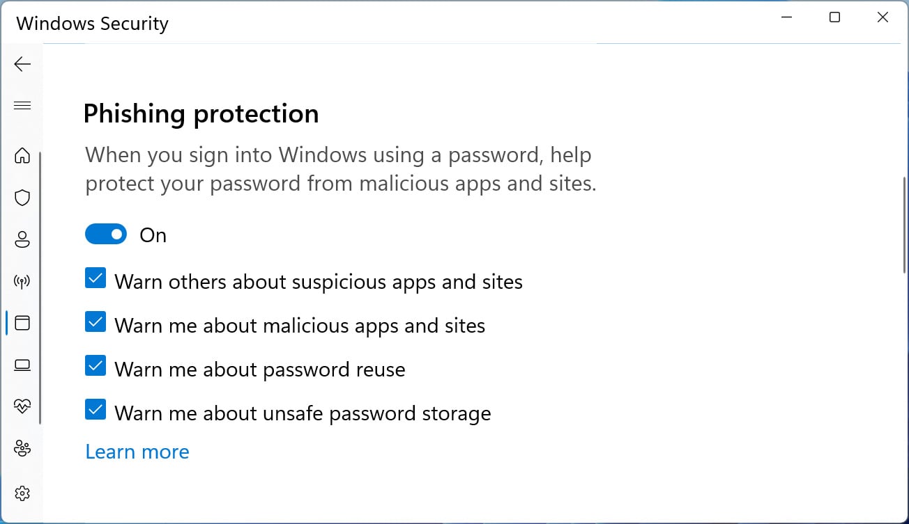
Task: Uncheck Warn me about unsafe password storage
Action: 96,410
